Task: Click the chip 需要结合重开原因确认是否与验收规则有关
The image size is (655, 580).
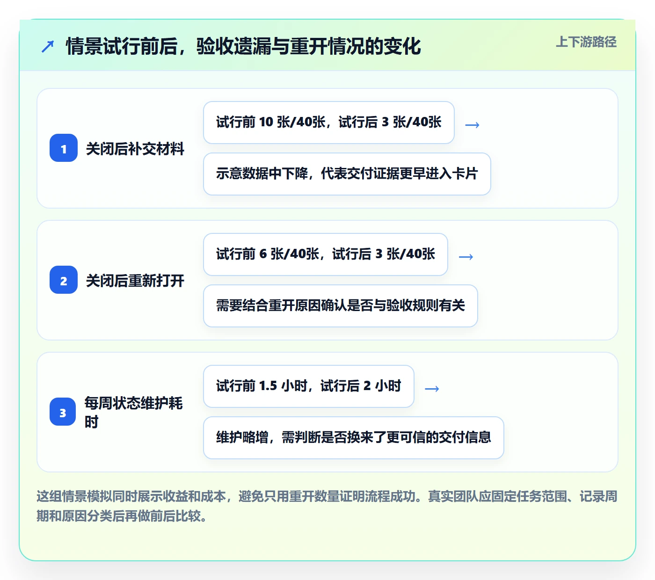Action: (341, 306)
